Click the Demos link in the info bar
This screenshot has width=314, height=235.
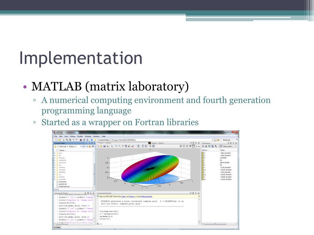click(132, 196)
